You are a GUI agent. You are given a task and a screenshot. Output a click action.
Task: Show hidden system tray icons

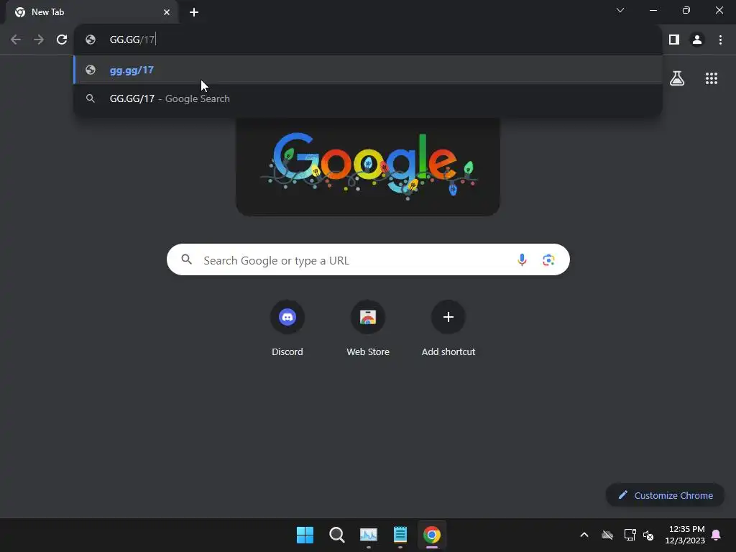coord(584,535)
